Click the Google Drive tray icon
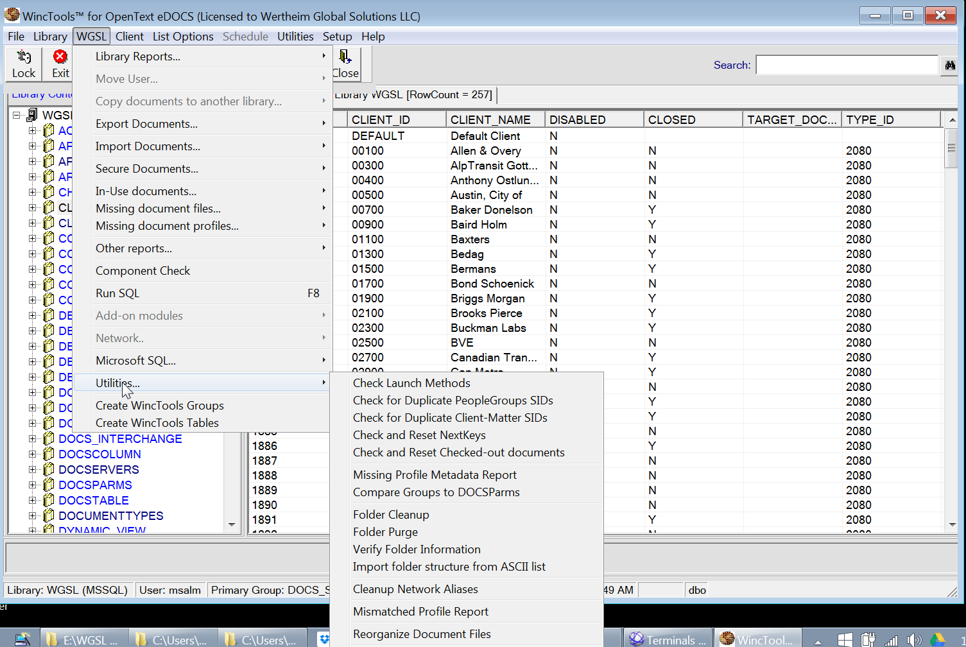 (938, 639)
